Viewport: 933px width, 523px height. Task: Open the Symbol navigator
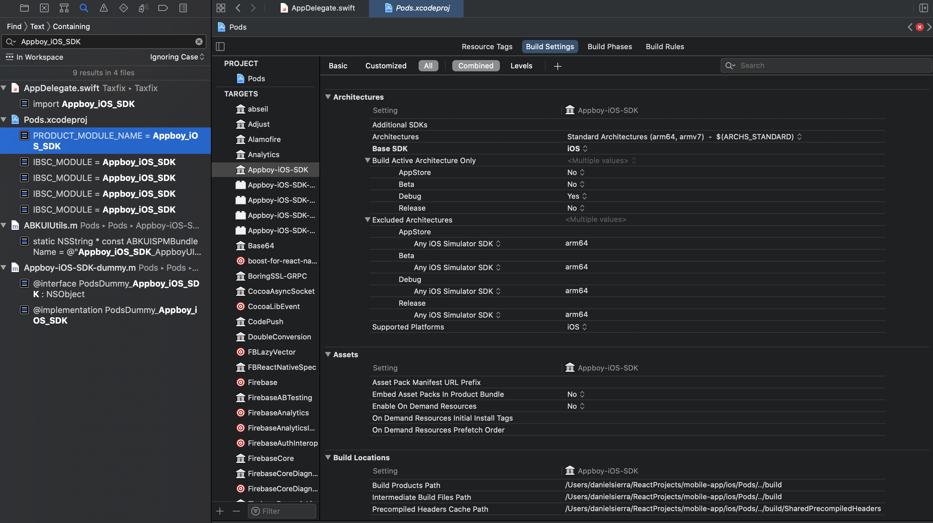(64, 8)
